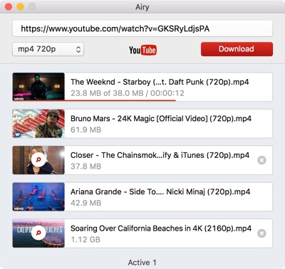Click the Download button
This screenshot has height=269, width=285.
tap(237, 49)
